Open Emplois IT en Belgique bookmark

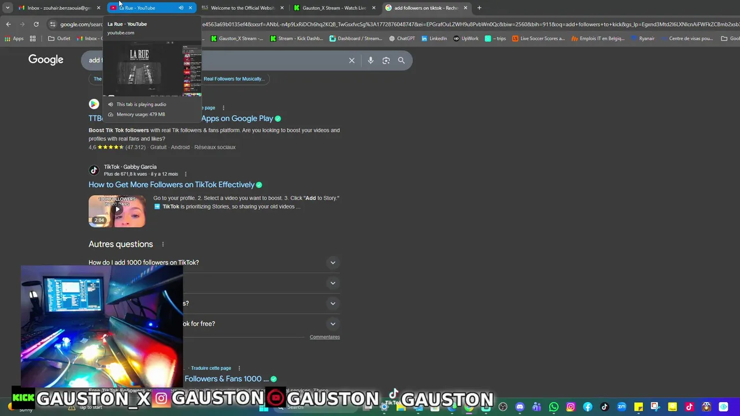[x=598, y=39]
